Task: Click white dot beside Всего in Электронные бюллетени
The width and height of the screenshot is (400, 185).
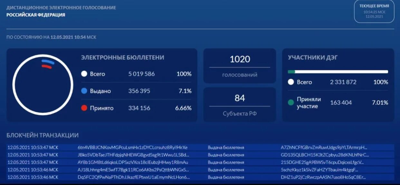Action: click(84, 74)
